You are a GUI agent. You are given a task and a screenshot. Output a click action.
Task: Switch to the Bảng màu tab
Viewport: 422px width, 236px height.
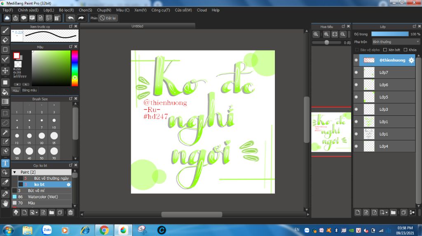30,90
